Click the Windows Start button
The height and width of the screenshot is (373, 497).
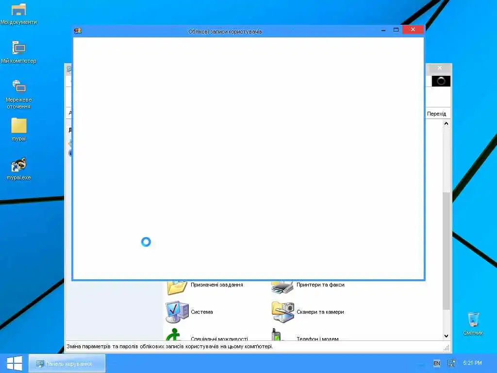(x=14, y=363)
